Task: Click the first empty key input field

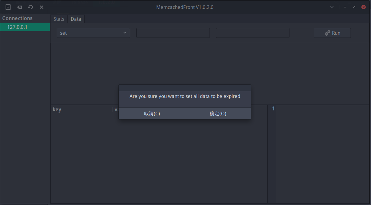Action: 173,33
